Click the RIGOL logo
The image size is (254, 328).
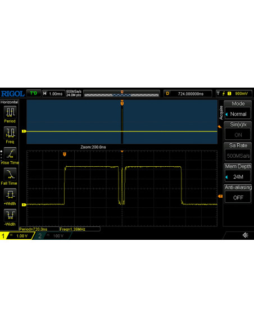click(12, 93)
